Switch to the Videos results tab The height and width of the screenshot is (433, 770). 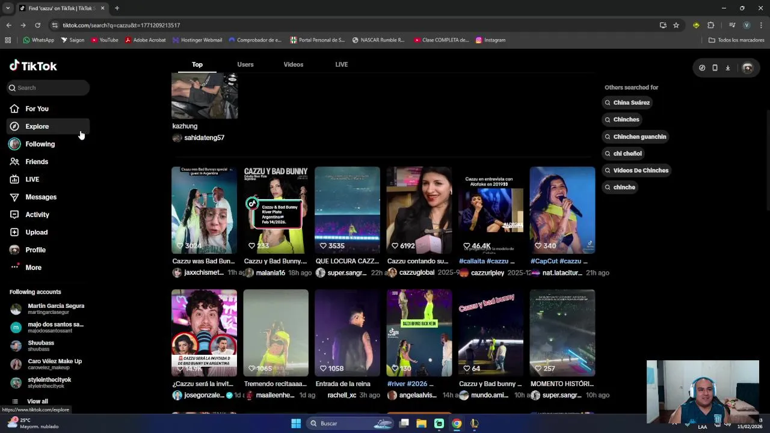click(294, 64)
